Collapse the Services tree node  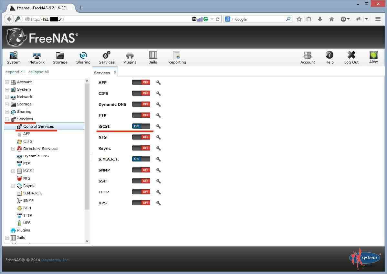pos(7,119)
